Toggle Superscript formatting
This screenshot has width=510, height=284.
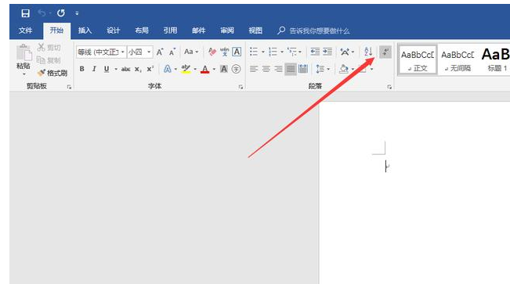150,69
